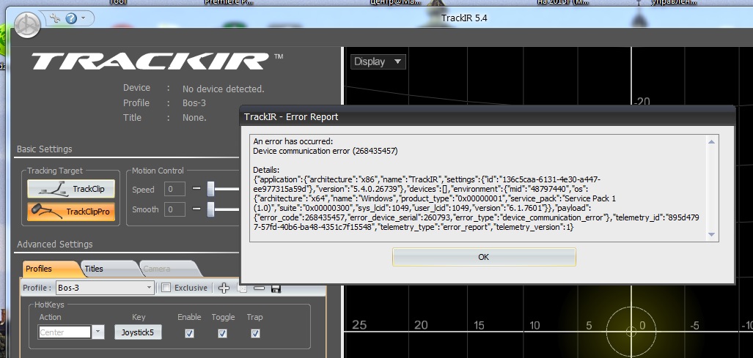Switch to the Profiles tab

pos(51,269)
